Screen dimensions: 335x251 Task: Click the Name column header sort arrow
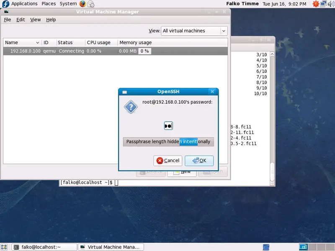[38, 43]
